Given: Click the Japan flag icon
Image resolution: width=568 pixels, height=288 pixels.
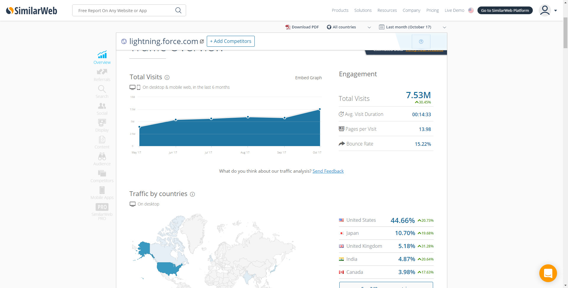Looking at the screenshot, I should pos(341,233).
